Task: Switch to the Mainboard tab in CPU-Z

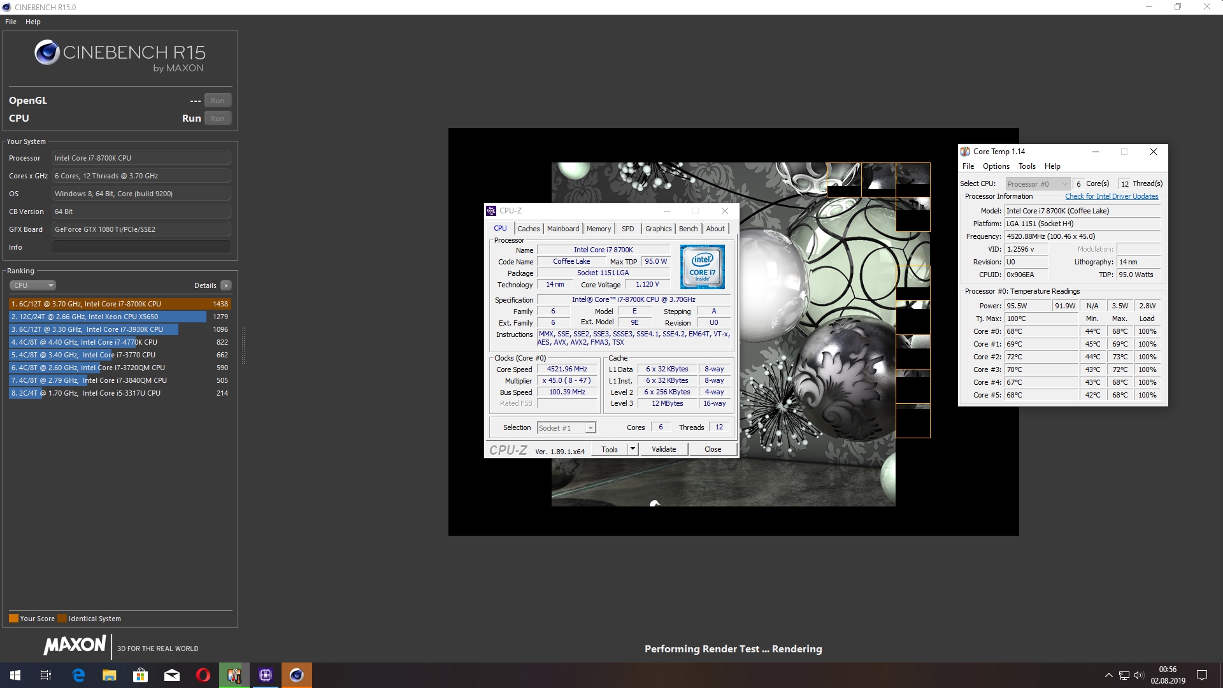Action: coord(563,229)
